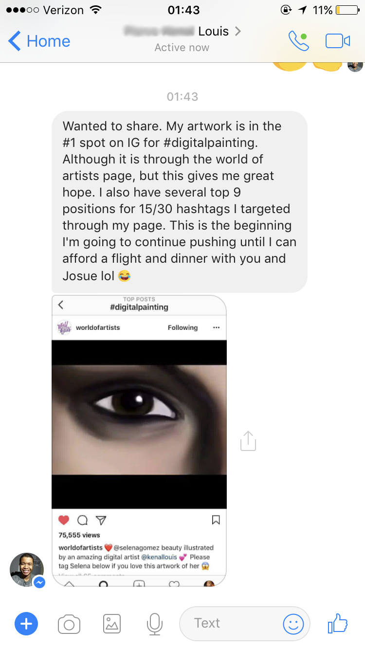Start a voice call with phone icon
The image size is (365, 649).
(x=298, y=41)
